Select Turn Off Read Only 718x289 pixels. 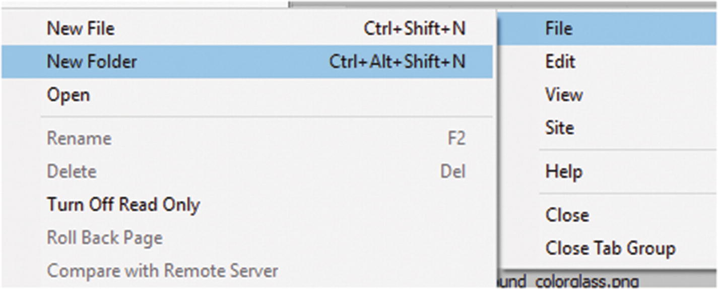pyautogui.click(x=123, y=205)
